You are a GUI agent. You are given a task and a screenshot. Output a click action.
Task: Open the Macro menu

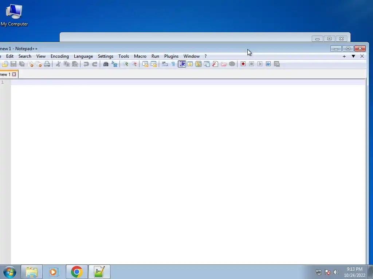[x=140, y=56]
